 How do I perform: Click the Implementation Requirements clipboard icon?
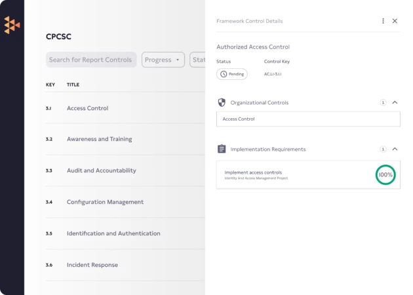click(x=222, y=149)
